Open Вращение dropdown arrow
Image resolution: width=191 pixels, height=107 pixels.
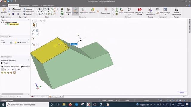tap(33, 9)
